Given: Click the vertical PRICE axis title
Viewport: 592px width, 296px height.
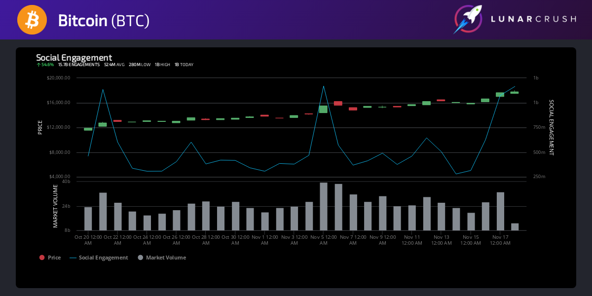Looking at the screenshot, I should [x=40, y=127].
